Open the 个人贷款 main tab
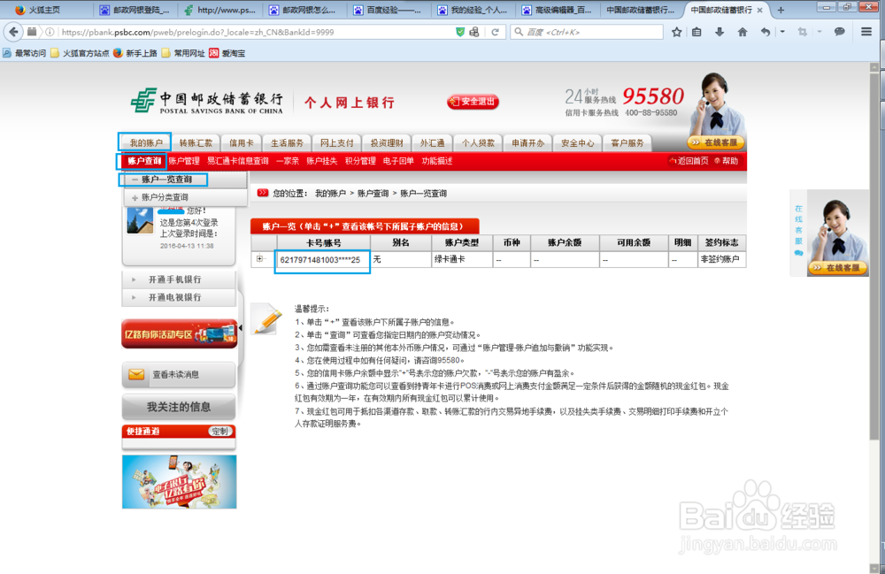Viewport: 885px width, 574px height. (478, 142)
